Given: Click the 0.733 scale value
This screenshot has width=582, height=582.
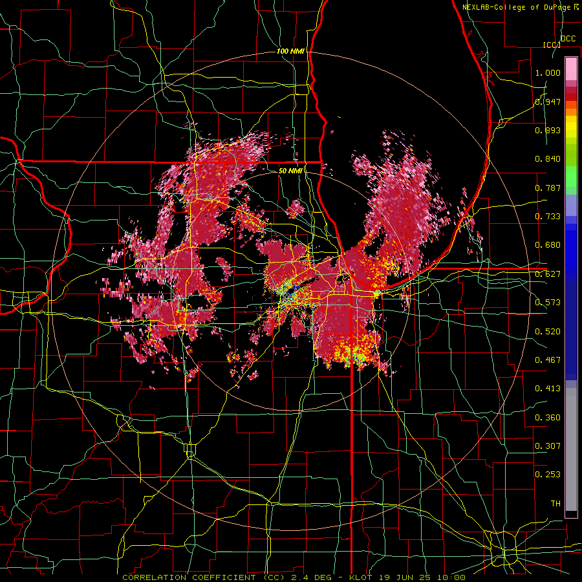Looking at the screenshot, I should 548,217.
